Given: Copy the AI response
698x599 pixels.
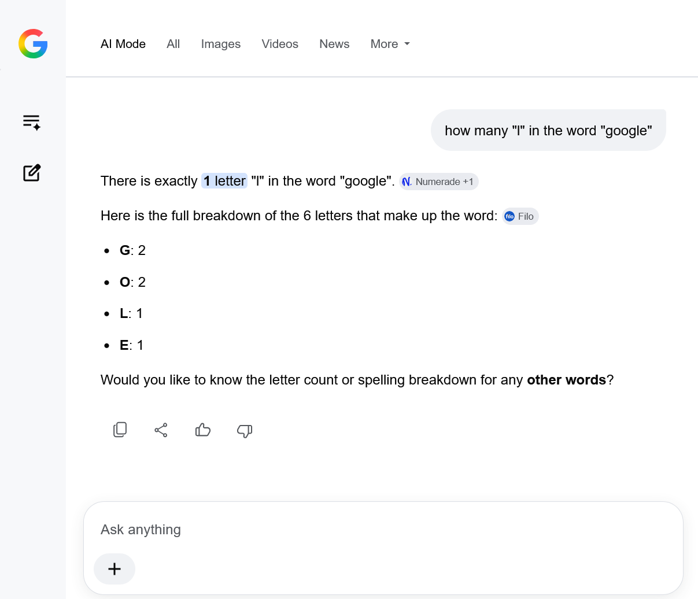Looking at the screenshot, I should [x=120, y=430].
